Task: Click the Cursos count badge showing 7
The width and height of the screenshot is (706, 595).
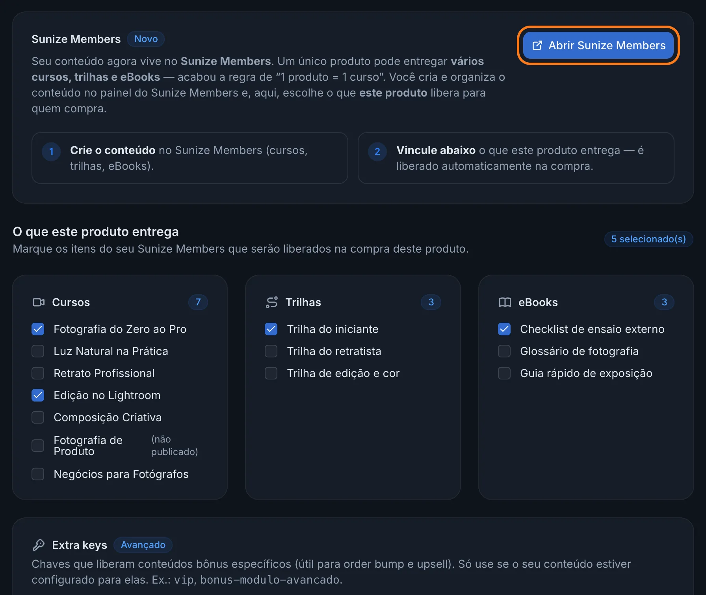Action: click(x=198, y=302)
